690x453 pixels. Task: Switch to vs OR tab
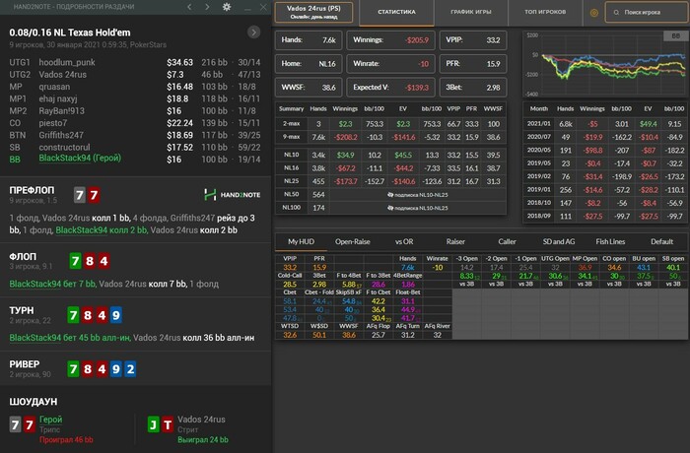tap(404, 242)
